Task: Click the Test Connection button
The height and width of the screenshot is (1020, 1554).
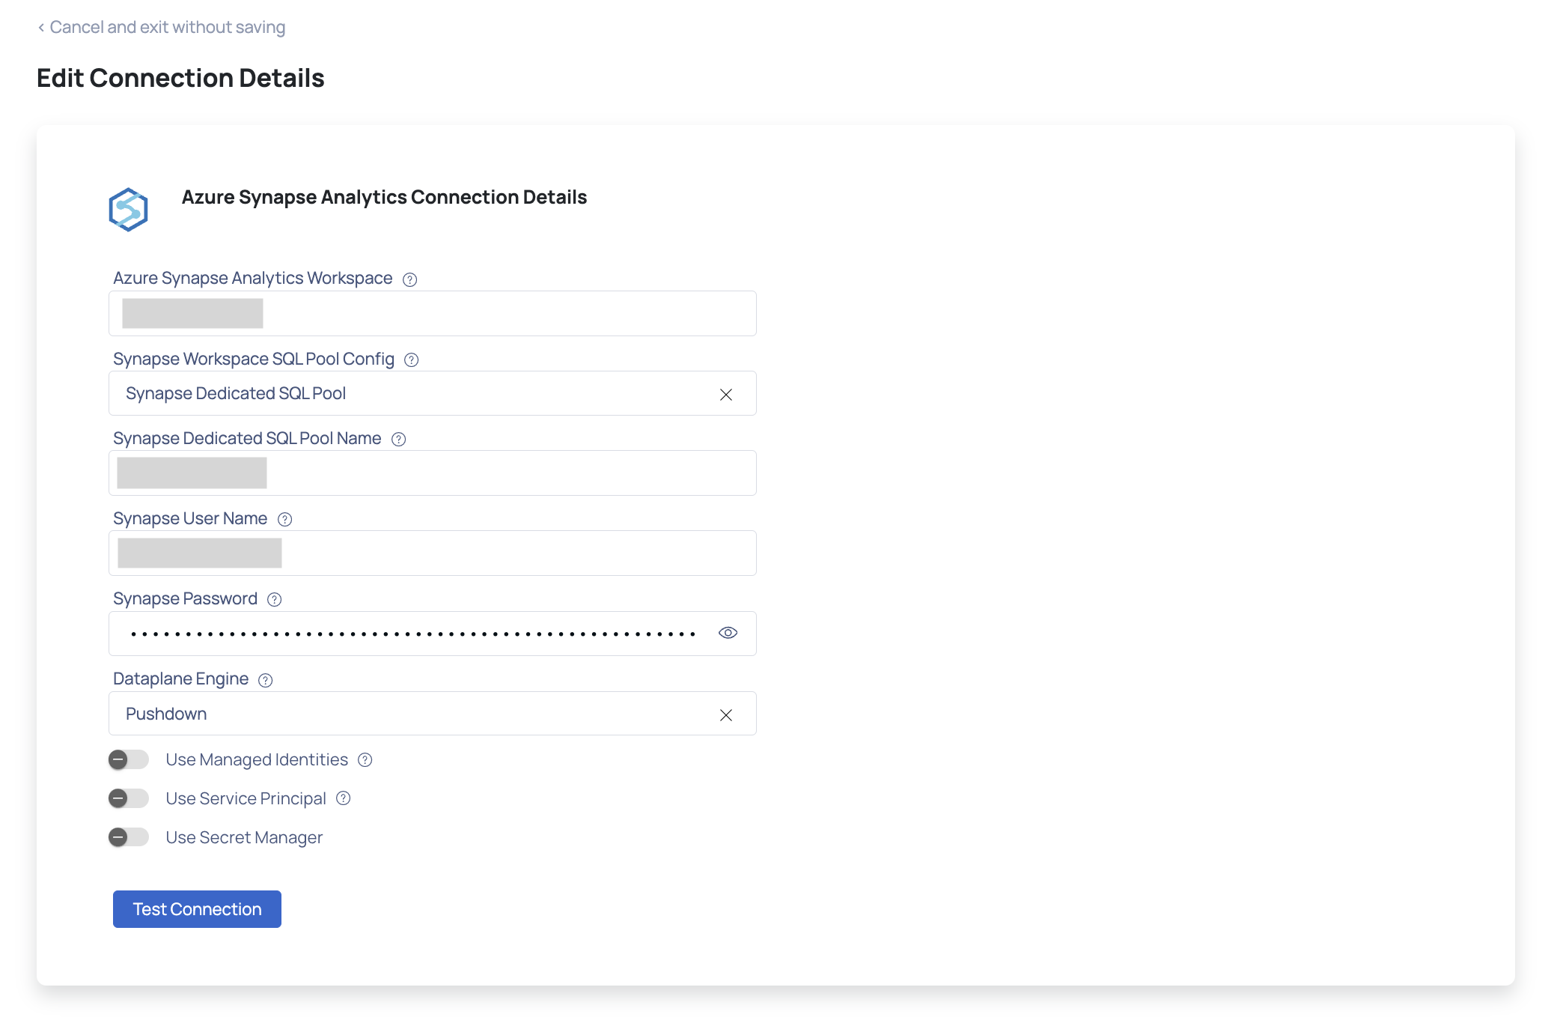Action: (197, 909)
